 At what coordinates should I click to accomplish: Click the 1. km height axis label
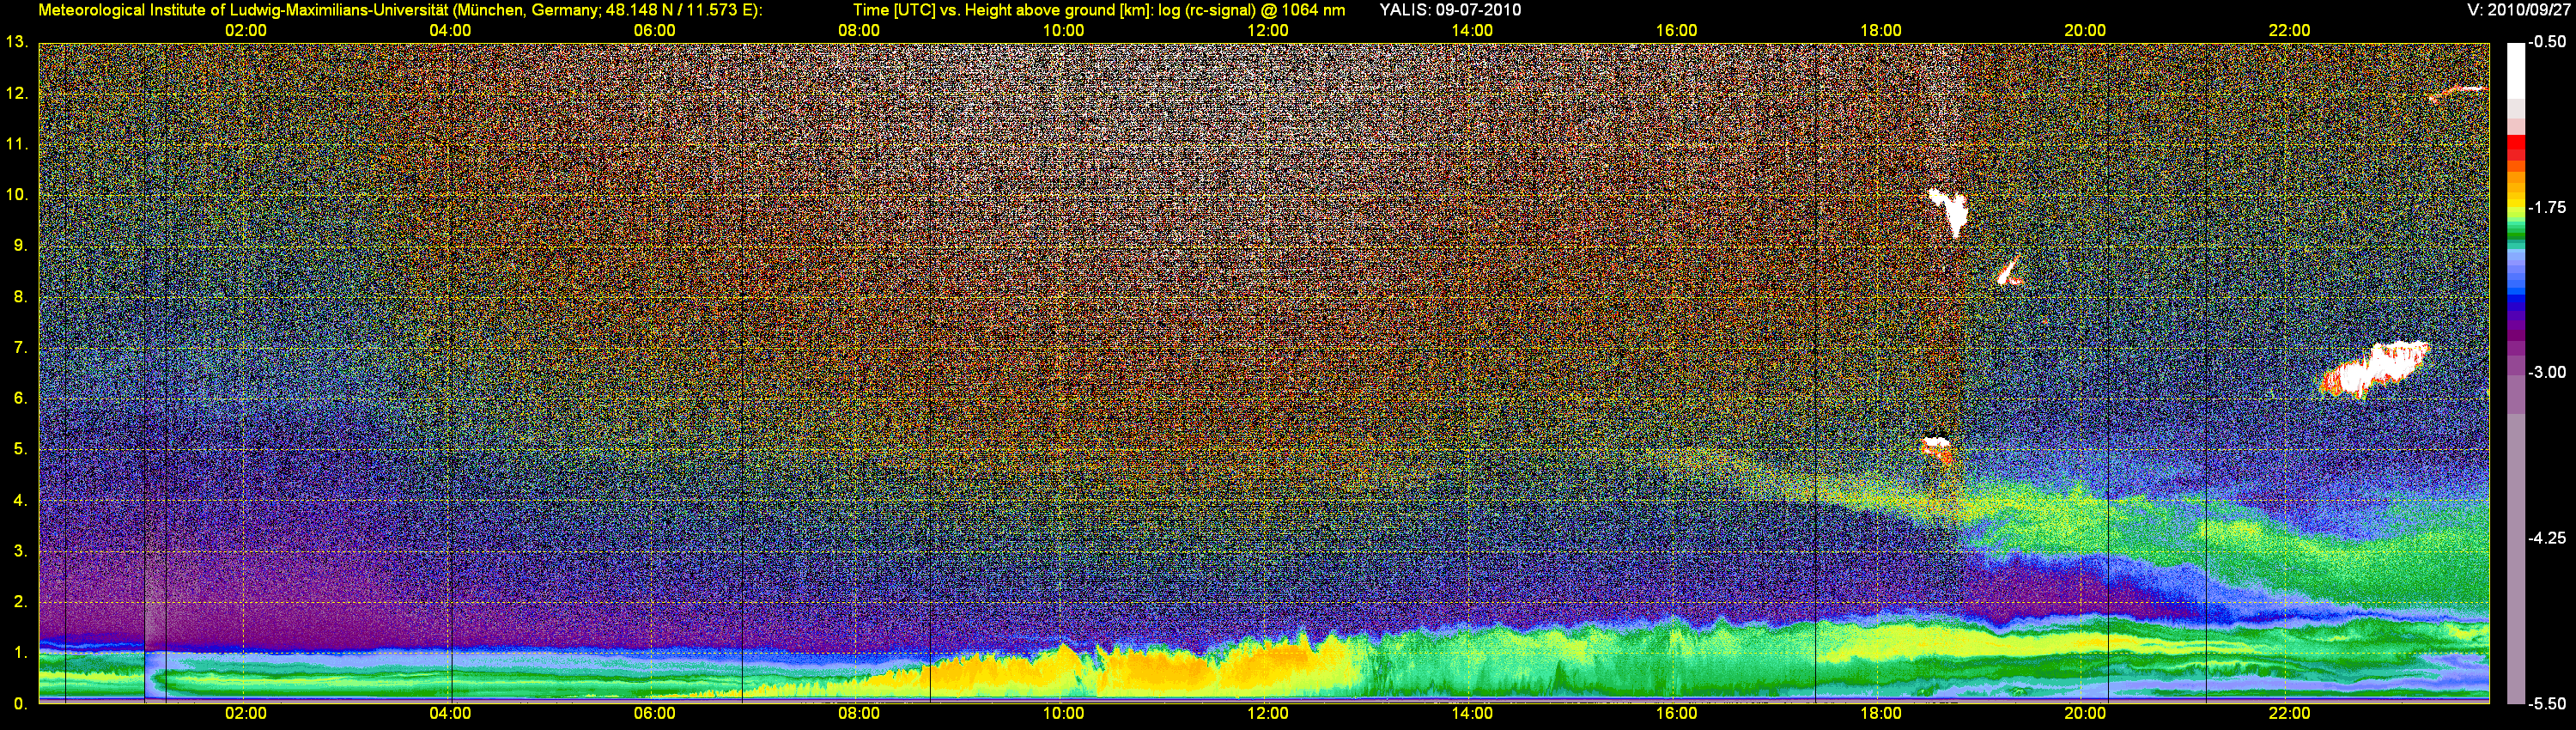coord(20,653)
